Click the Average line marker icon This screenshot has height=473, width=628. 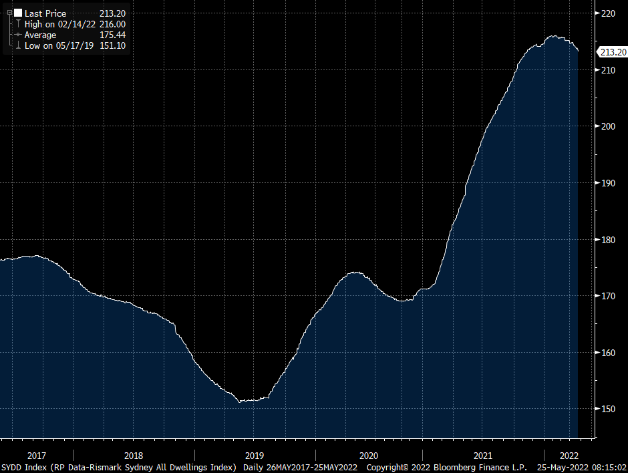tap(18, 35)
